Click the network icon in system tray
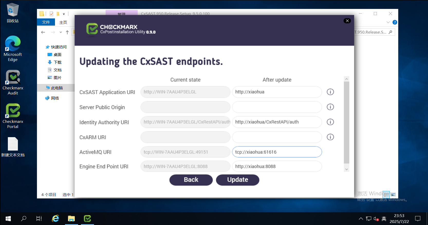428x225 pixels. [369, 219]
